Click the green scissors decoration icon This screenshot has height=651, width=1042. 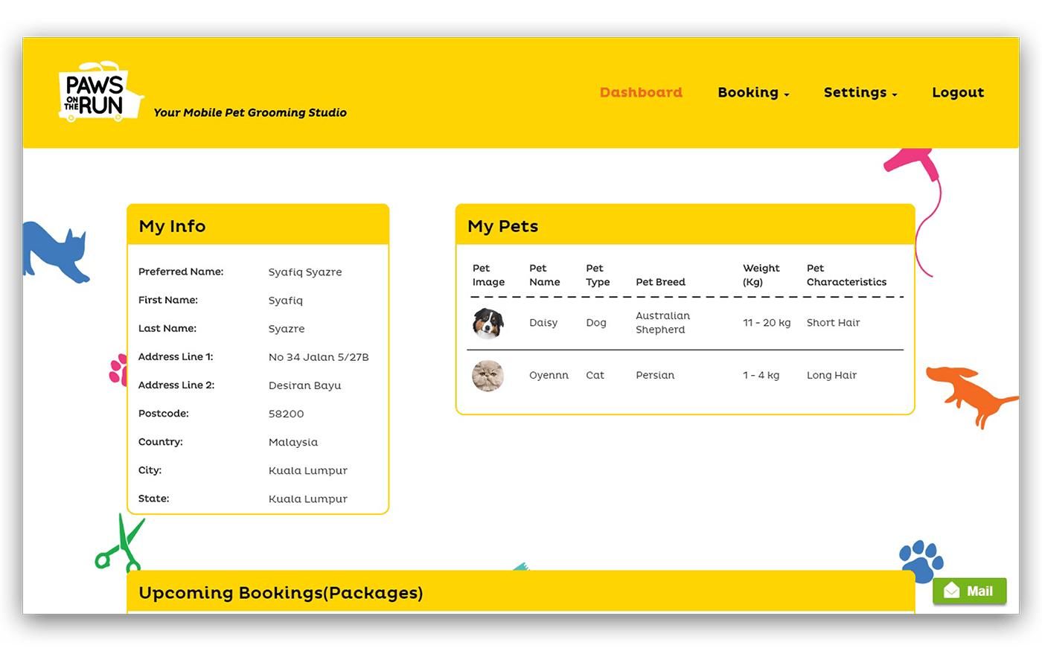click(119, 545)
